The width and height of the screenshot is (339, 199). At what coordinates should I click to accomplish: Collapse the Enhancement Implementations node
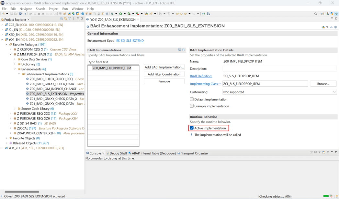click(19, 74)
